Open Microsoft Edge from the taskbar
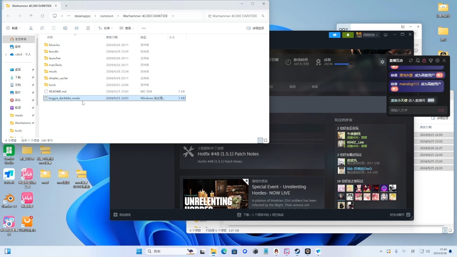This screenshot has width=457, height=257. pyautogui.click(x=224, y=251)
